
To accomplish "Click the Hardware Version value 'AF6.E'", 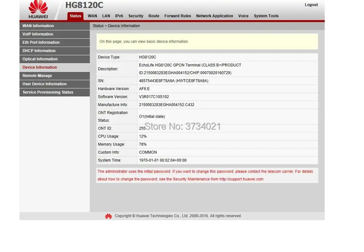I will [x=144, y=89].
